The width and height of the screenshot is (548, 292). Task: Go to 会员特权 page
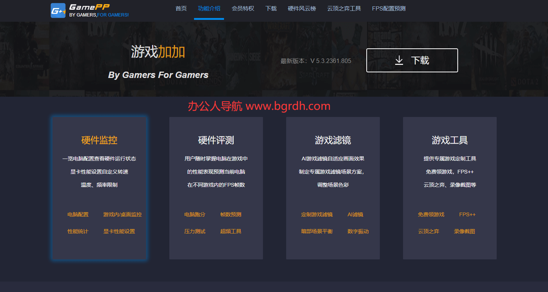click(243, 9)
